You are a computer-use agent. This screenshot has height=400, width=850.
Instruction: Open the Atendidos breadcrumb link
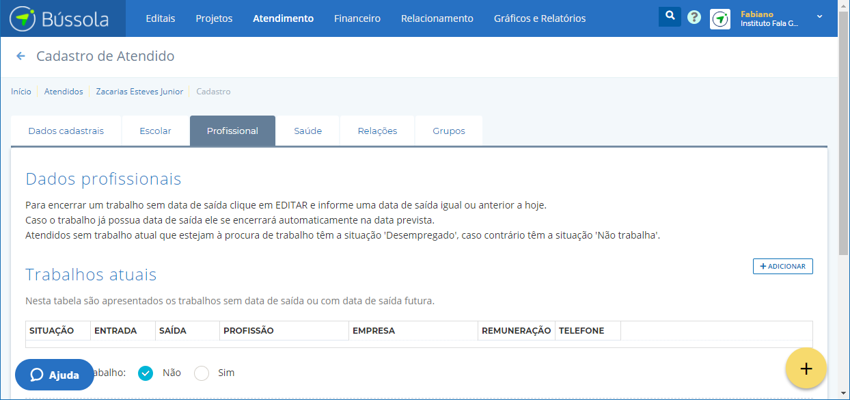point(64,91)
